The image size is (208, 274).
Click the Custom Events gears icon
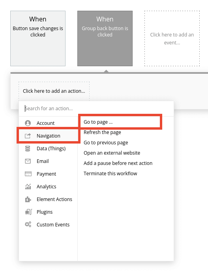pyautogui.click(x=28, y=224)
